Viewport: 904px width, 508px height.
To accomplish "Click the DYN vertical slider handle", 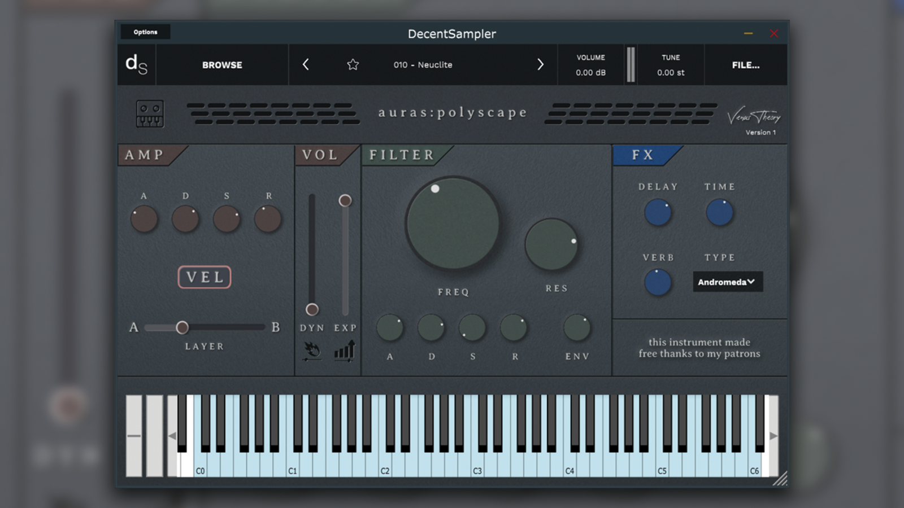I will click(312, 309).
